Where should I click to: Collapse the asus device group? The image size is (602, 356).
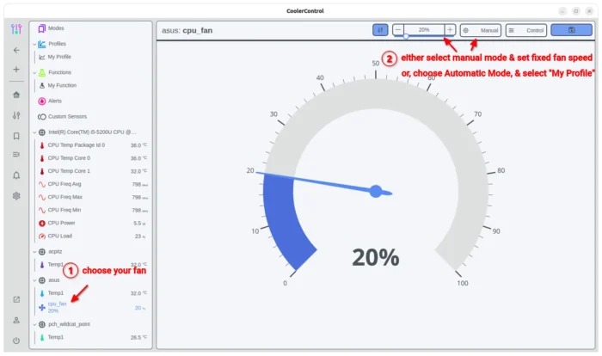tap(34, 280)
